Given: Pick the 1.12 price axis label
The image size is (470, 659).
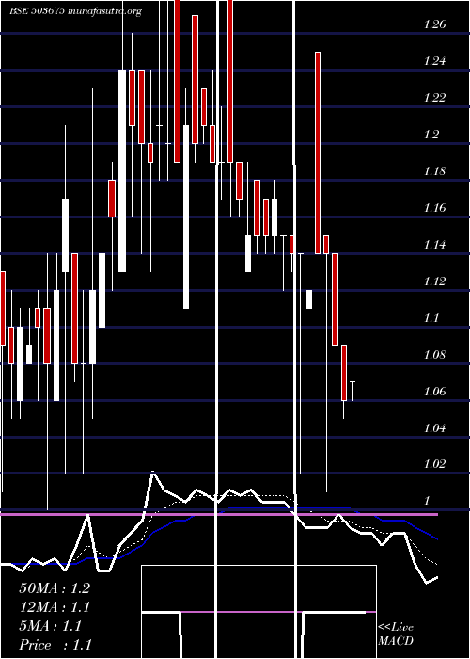Looking at the screenshot, I should 434,281.
